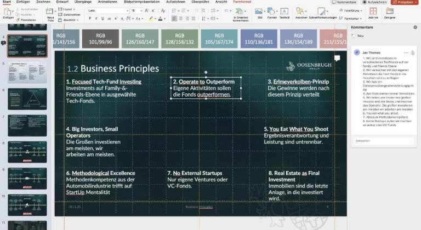Click the rotation handle of the selected text box
This screenshot has height=230, width=421.
[206, 72]
